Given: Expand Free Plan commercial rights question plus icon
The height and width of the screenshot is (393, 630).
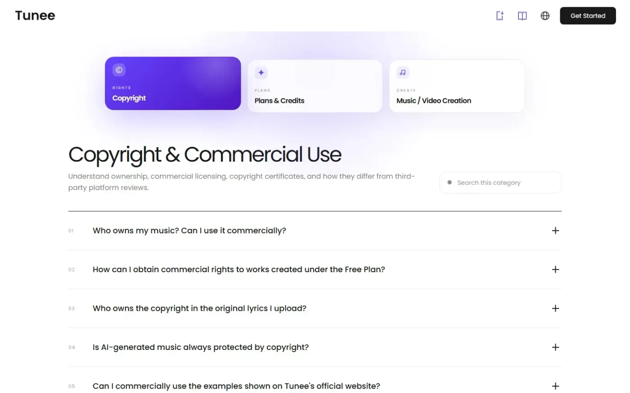Looking at the screenshot, I should [555, 269].
